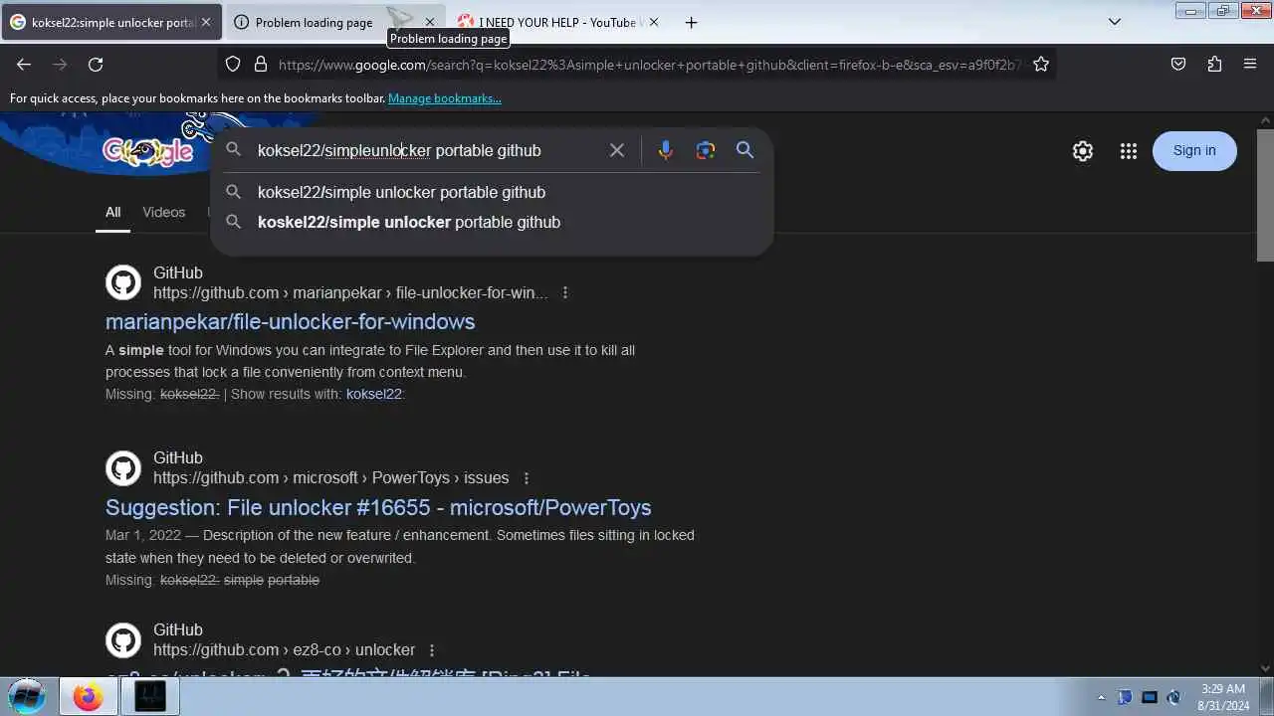View site security padlock info
1274x716 pixels.
point(261,65)
